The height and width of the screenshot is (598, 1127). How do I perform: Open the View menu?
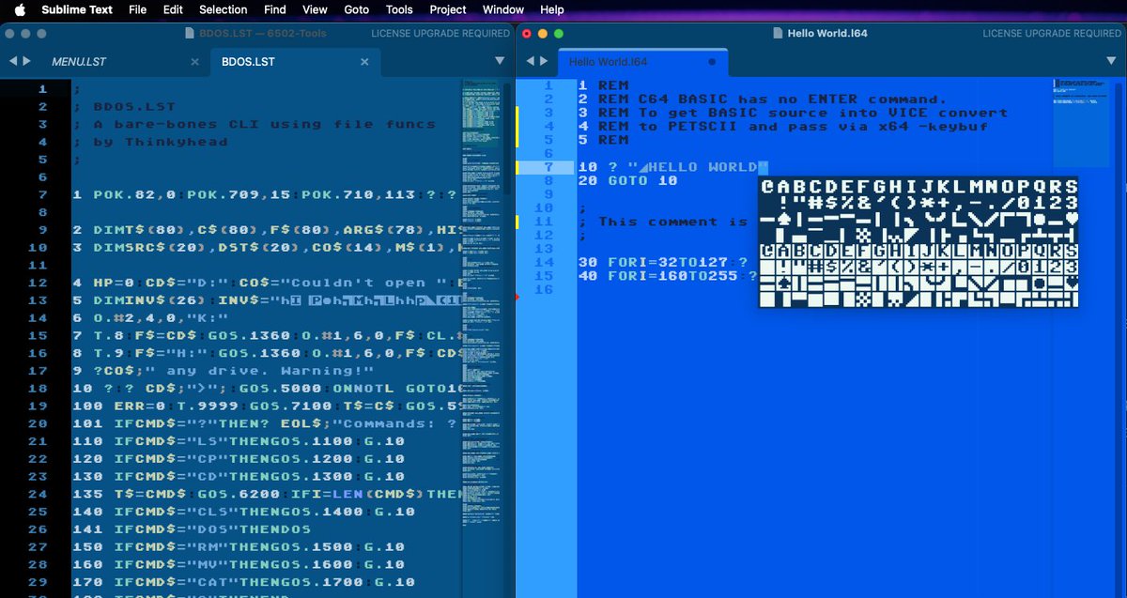[316, 9]
